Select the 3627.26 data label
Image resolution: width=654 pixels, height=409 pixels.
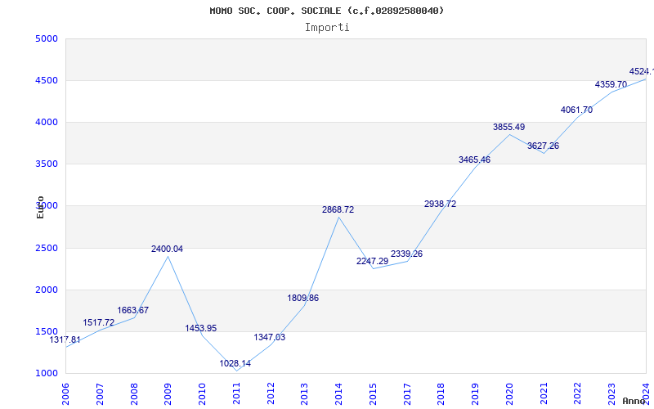click(x=543, y=146)
